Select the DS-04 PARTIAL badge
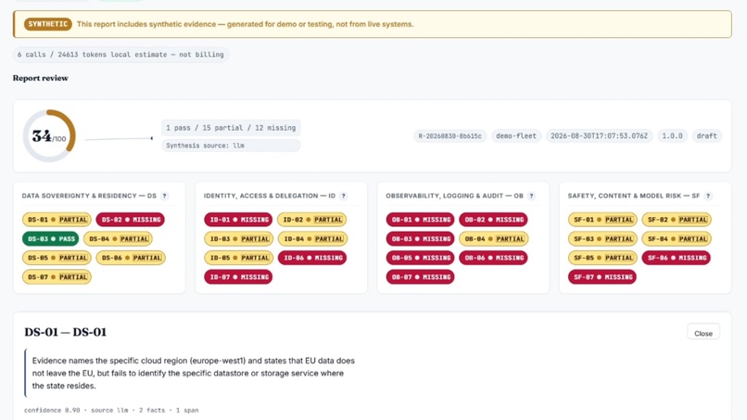747x420 pixels. [118, 238]
